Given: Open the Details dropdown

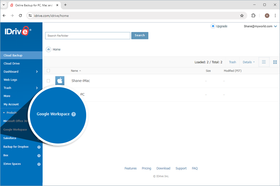Looking at the screenshot, I should click(248, 62).
